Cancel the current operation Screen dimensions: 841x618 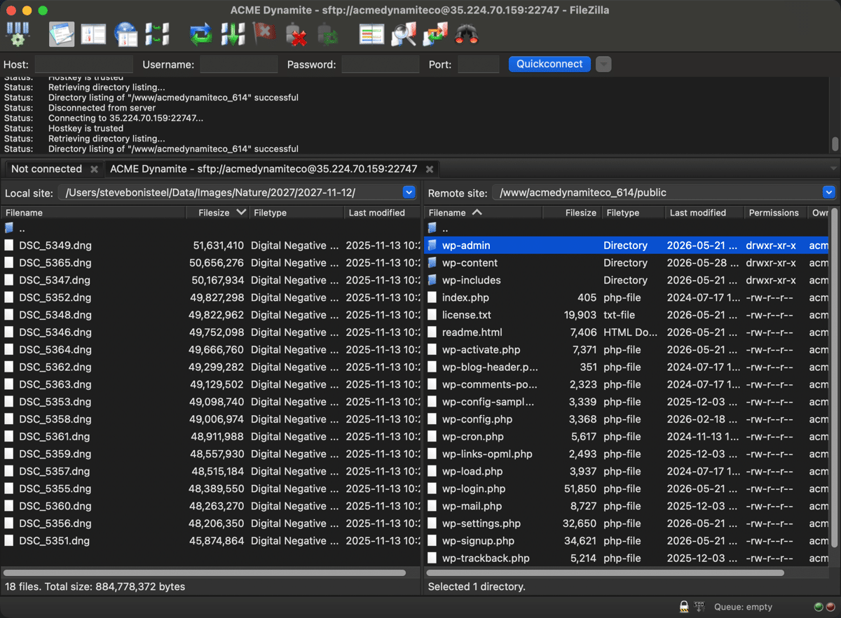point(265,34)
